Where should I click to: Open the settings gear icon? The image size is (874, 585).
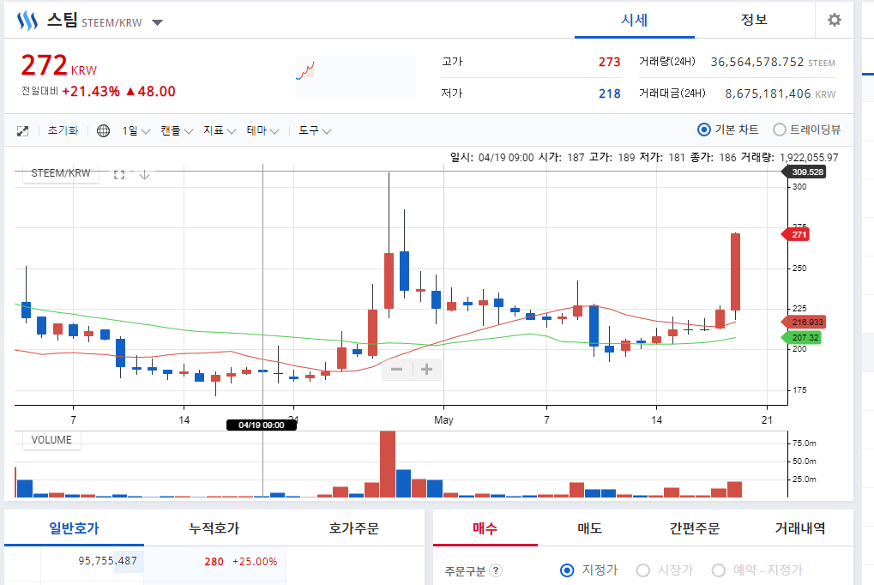[x=834, y=20]
